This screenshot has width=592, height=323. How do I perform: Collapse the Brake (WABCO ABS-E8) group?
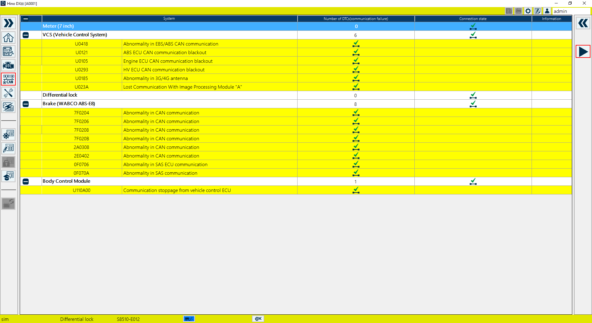click(26, 104)
